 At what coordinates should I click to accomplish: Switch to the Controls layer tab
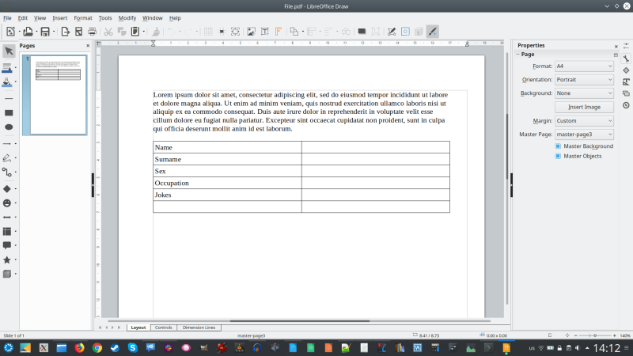coord(164,328)
